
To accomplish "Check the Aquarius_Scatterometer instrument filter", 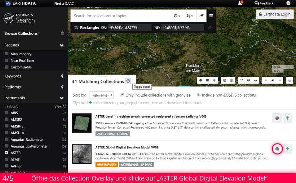I will tap(7, 146).
